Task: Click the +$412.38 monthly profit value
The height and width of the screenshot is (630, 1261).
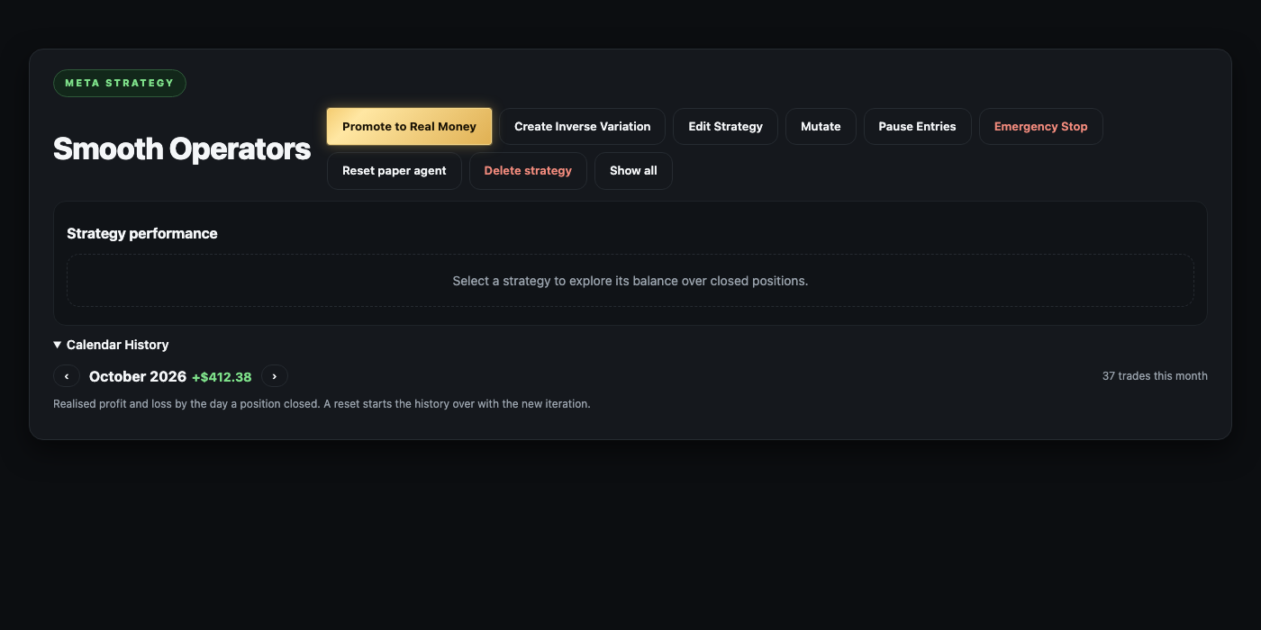Action: [x=222, y=377]
